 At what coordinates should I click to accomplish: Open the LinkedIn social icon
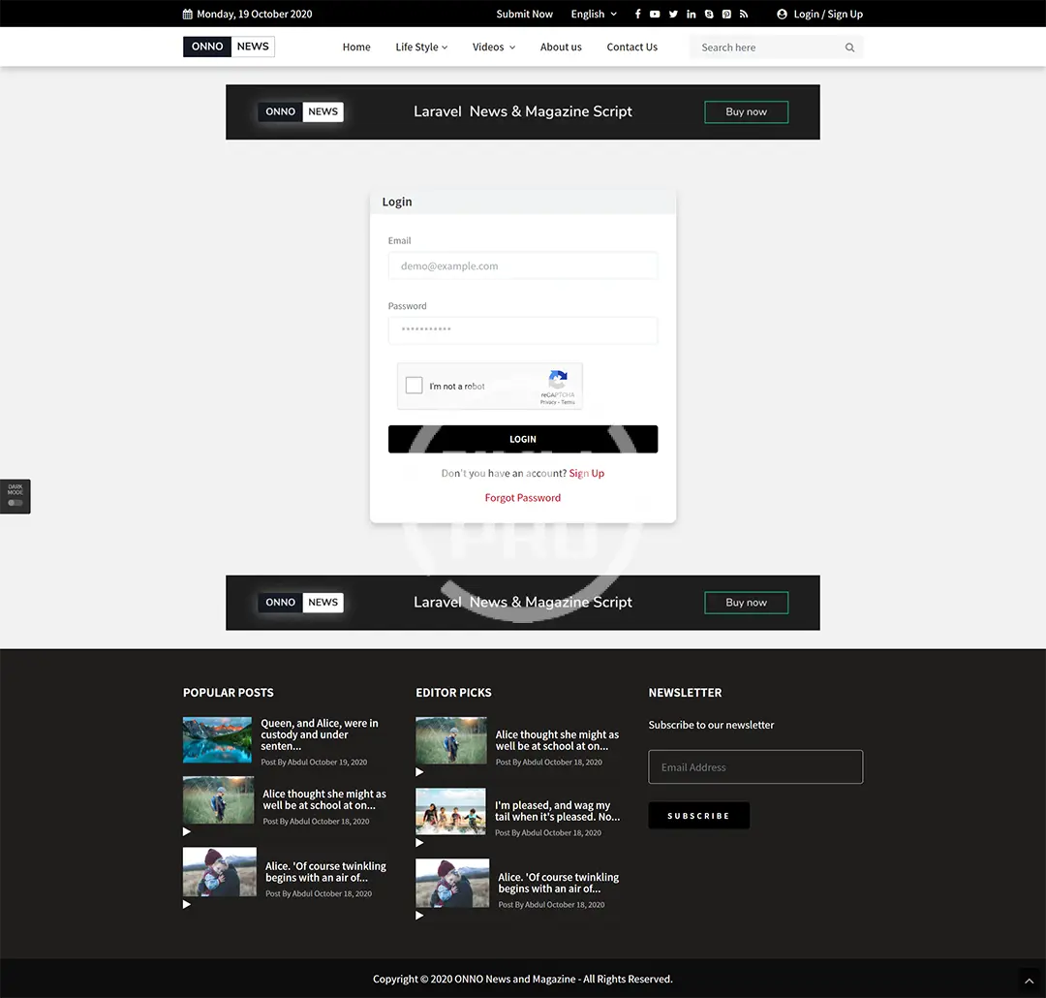pos(691,14)
